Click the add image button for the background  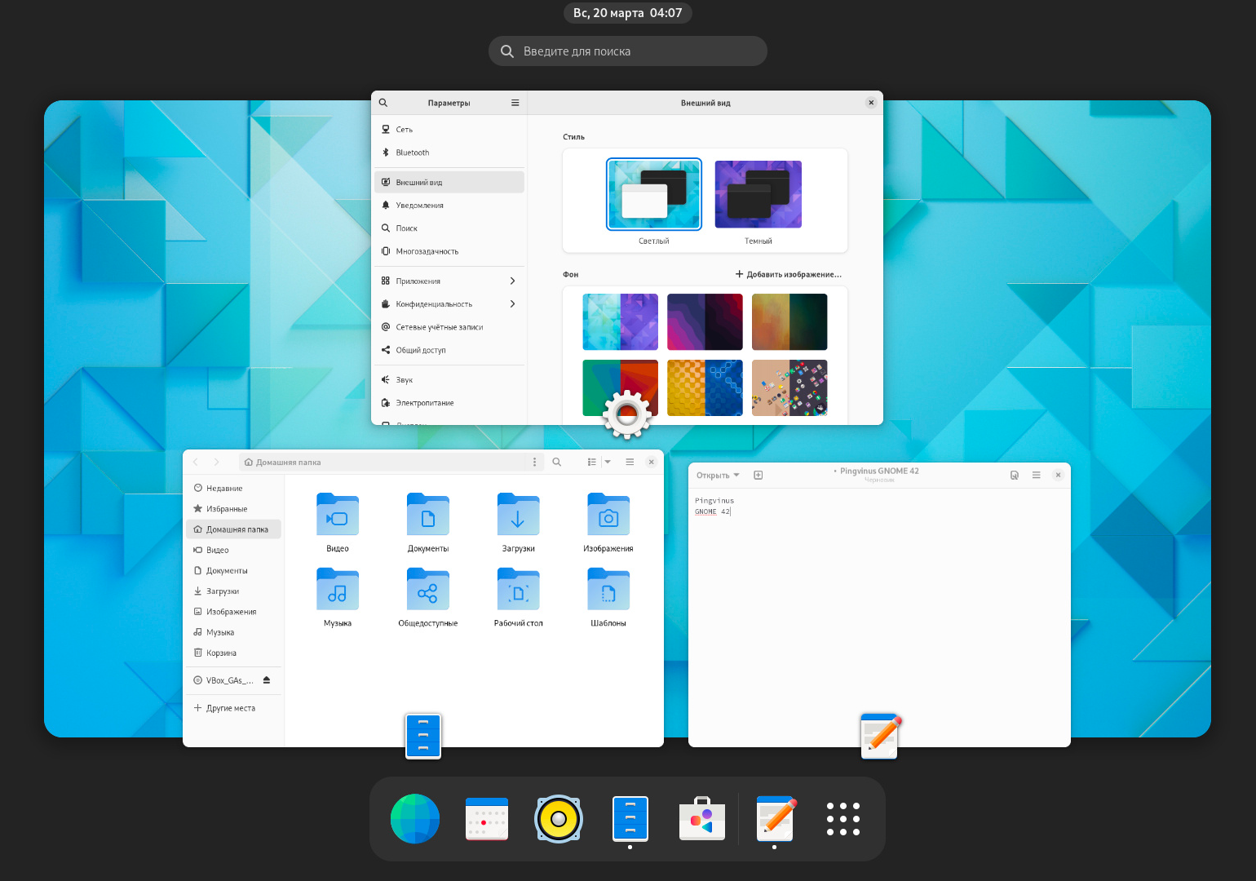789,274
